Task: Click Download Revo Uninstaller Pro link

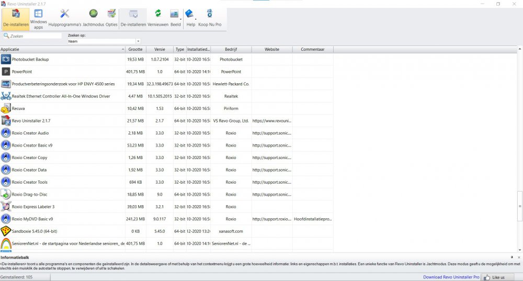Action: pyautogui.click(x=450, y=277)
